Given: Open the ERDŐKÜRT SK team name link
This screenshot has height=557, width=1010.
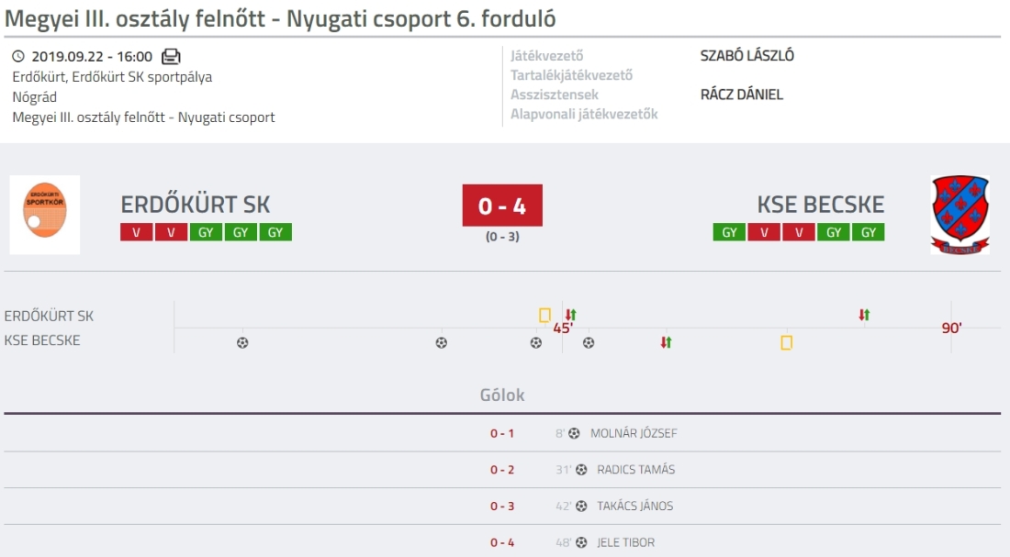Looking at the screenshot, I should [x=196, y=204].
